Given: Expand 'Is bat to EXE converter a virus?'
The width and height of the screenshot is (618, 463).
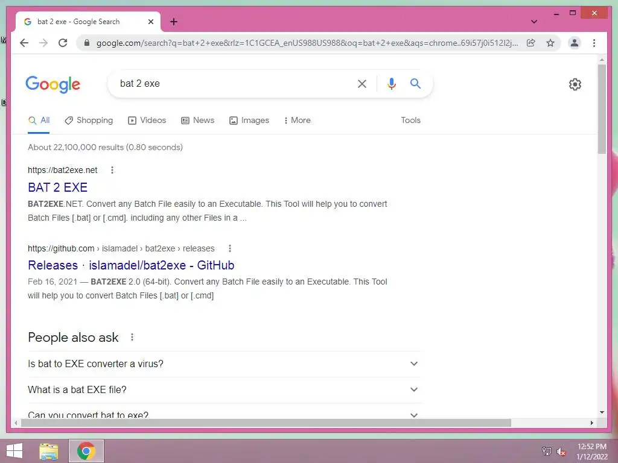Looking at the screenshot, I should coord(224,364).
